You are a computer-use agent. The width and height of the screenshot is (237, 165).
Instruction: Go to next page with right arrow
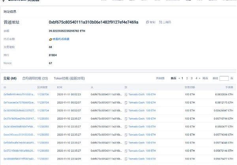coord(200,78)
